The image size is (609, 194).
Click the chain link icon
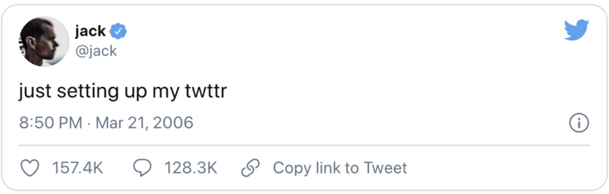click(x=250, y=168)
